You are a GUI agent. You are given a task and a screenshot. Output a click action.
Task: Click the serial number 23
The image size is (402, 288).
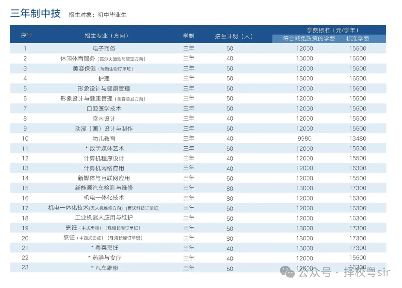coord(25,267)
